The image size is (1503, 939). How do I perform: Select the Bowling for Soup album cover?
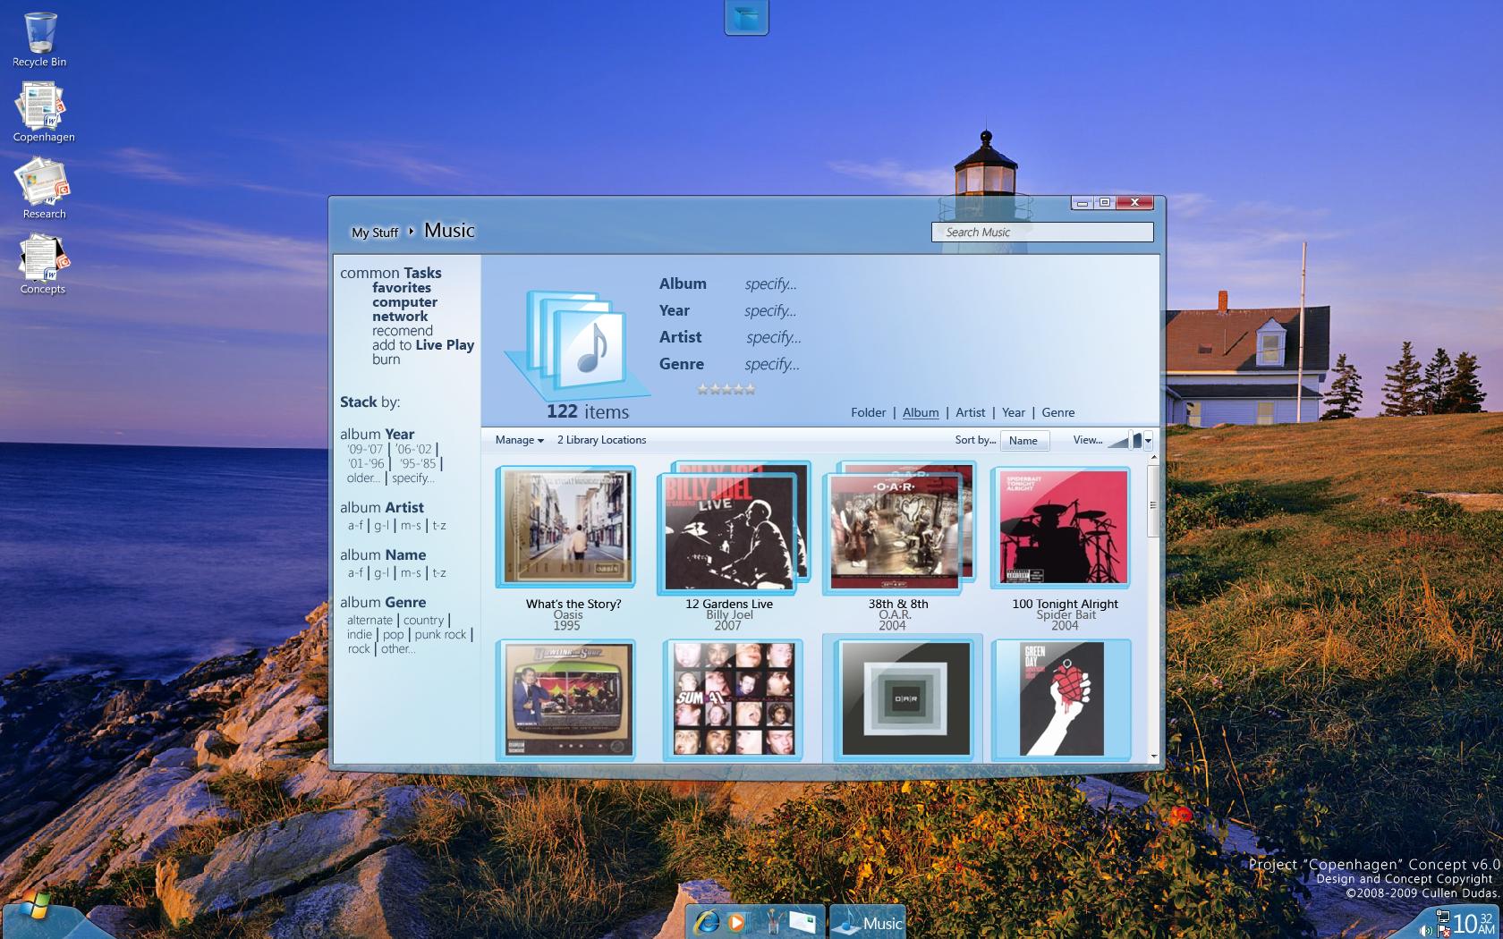(x=565, y=700)
